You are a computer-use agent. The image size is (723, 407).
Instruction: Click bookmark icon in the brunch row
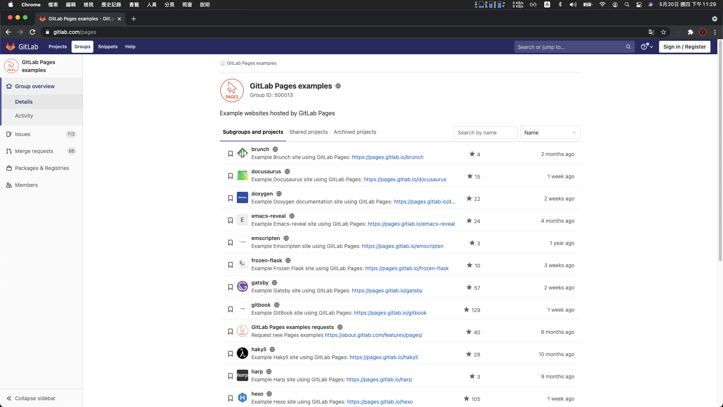(x=230, y=154)
